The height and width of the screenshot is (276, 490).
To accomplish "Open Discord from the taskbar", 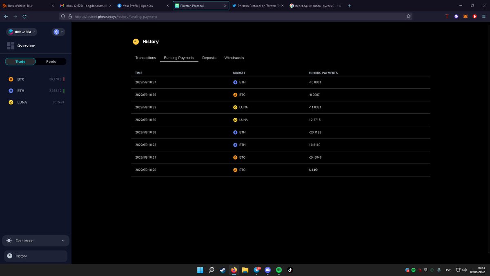I will point(268,270).
